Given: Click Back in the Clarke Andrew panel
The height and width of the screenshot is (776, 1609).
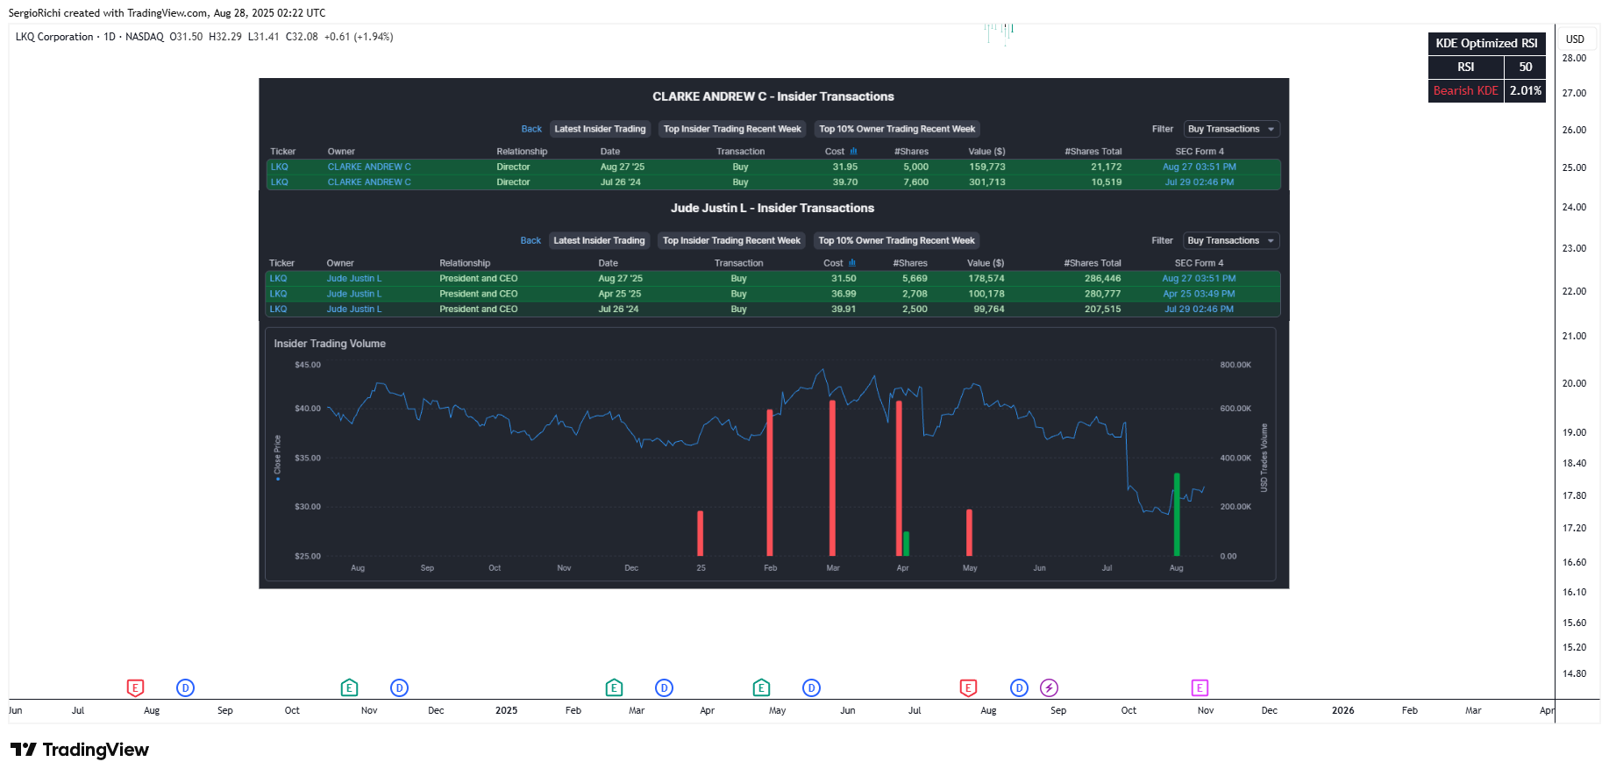Looking at the screenshot, I should pos(531,129).
